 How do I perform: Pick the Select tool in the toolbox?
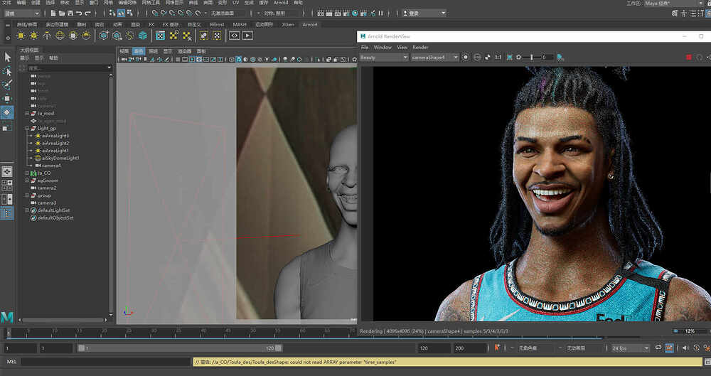(7, 57)
